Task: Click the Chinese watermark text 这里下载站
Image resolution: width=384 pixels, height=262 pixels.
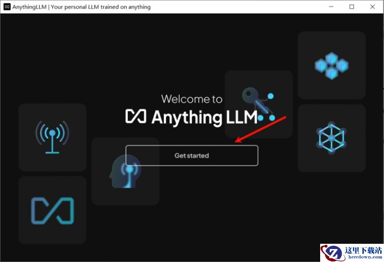Action: click(x=362, y=250)
